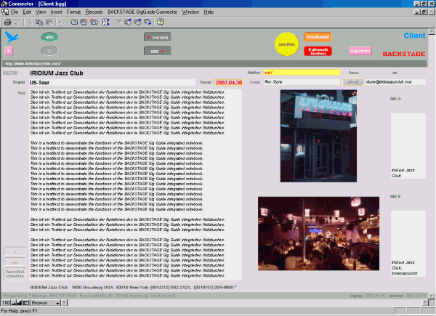Click the pink square button under bird

9,50
